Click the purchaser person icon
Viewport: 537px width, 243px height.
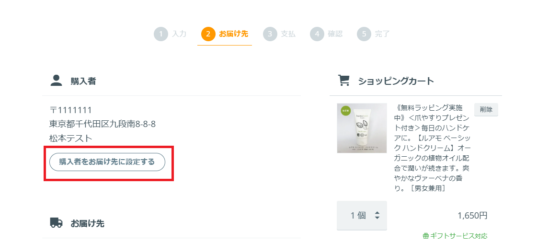click(x=56, y=81)
